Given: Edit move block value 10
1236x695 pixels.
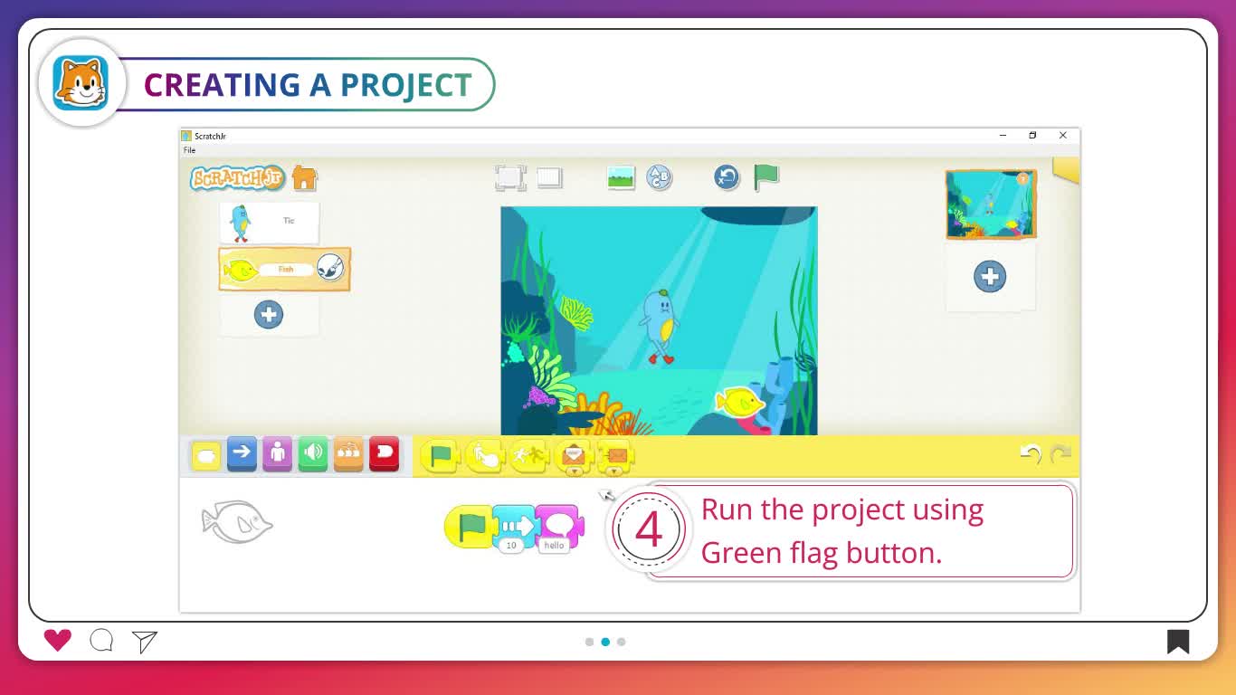Looking at the screenshot, I should point(511,546).
